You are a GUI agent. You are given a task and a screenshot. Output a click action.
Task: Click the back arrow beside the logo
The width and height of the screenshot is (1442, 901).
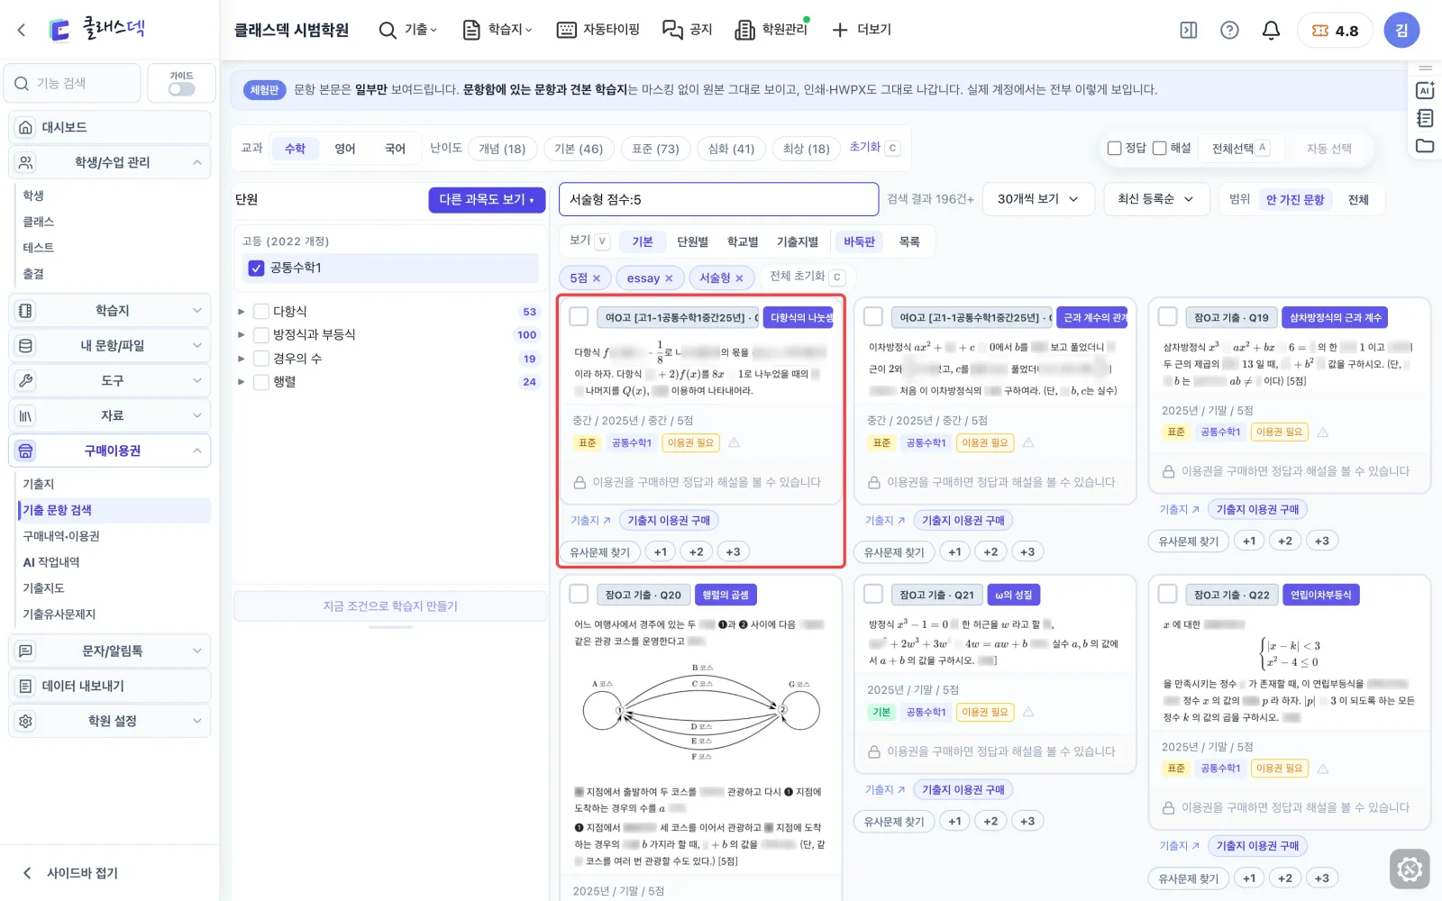[x=22, y=30]
